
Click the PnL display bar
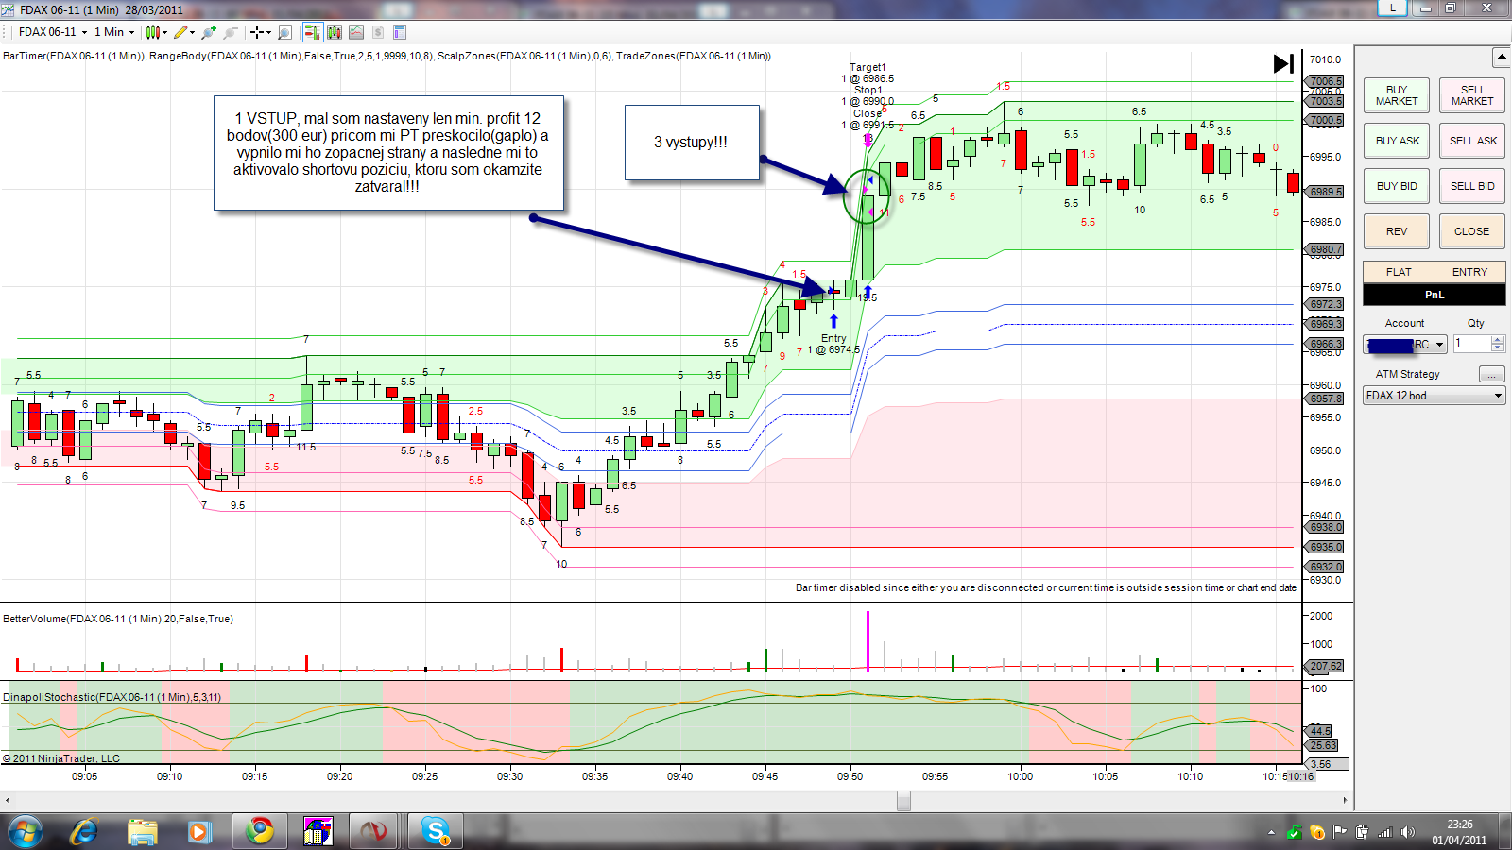coord(1434,295)
